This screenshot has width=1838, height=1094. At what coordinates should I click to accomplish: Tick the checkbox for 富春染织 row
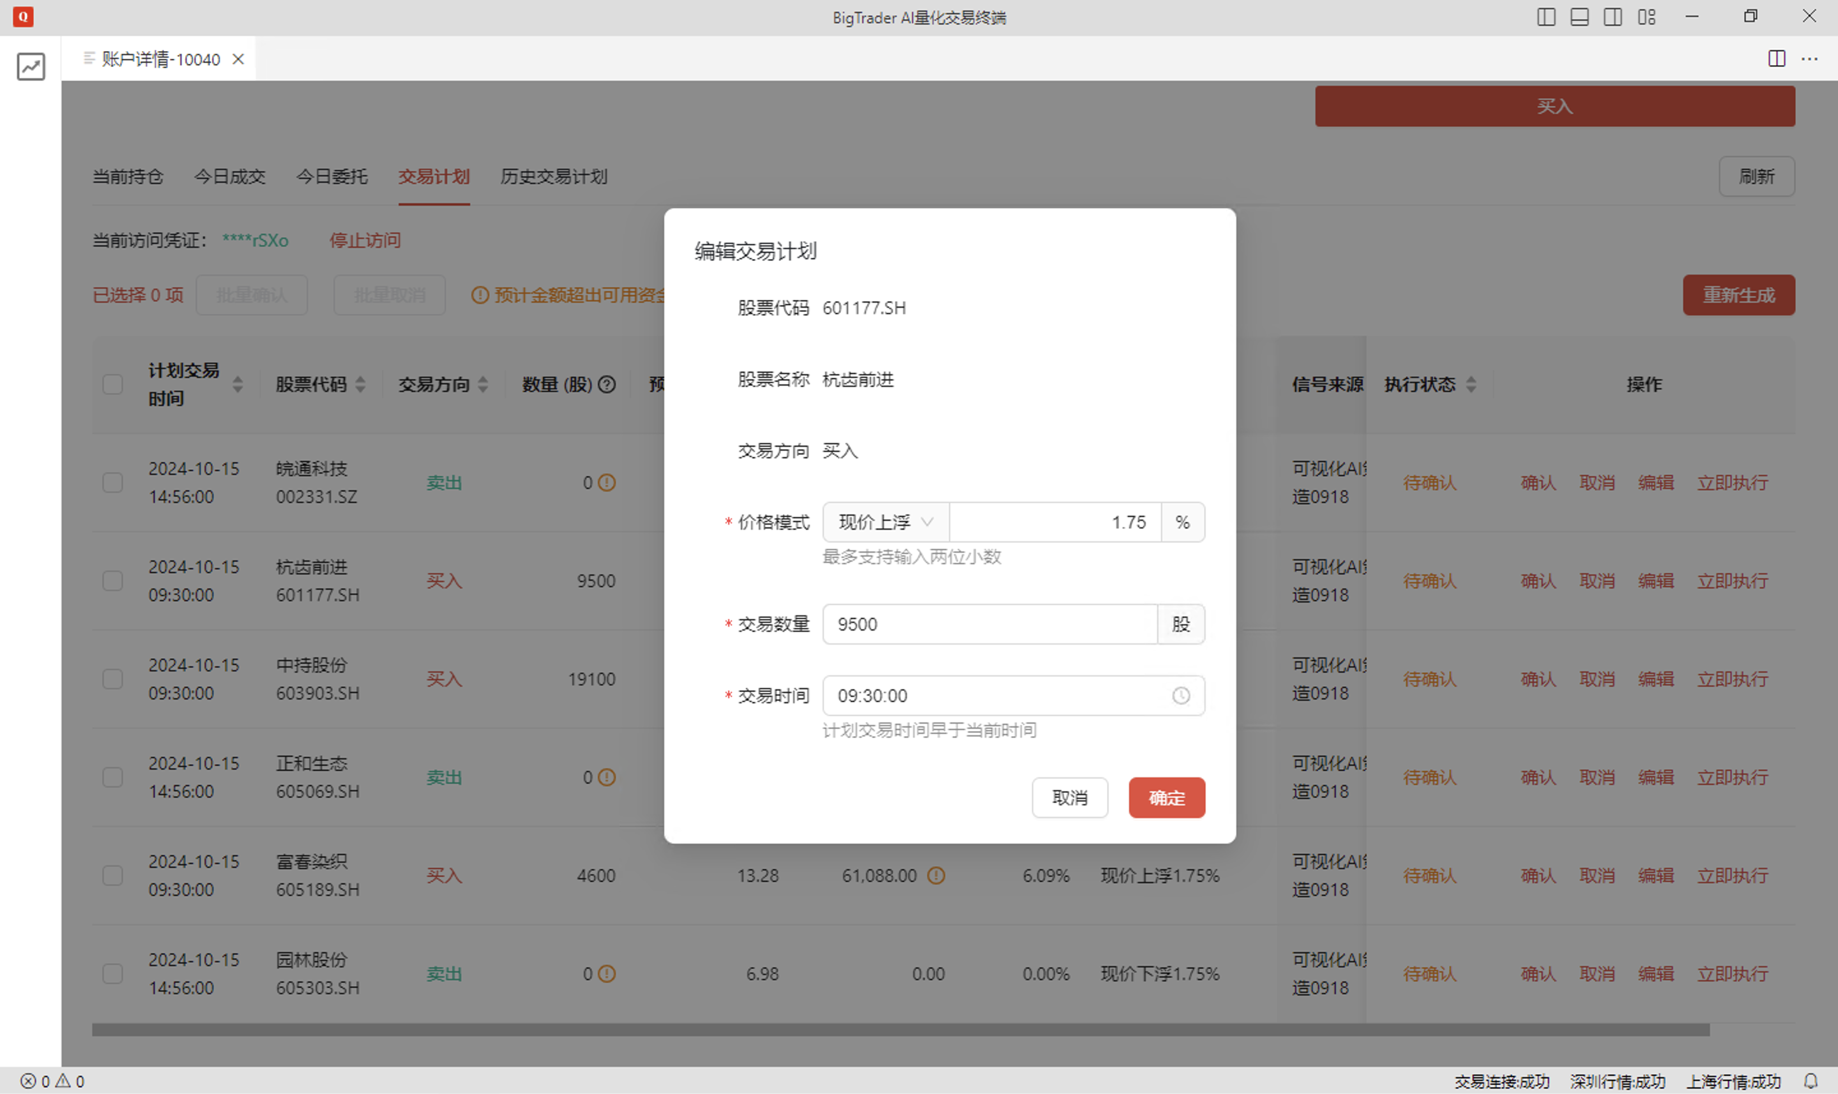tap(112, 875)
